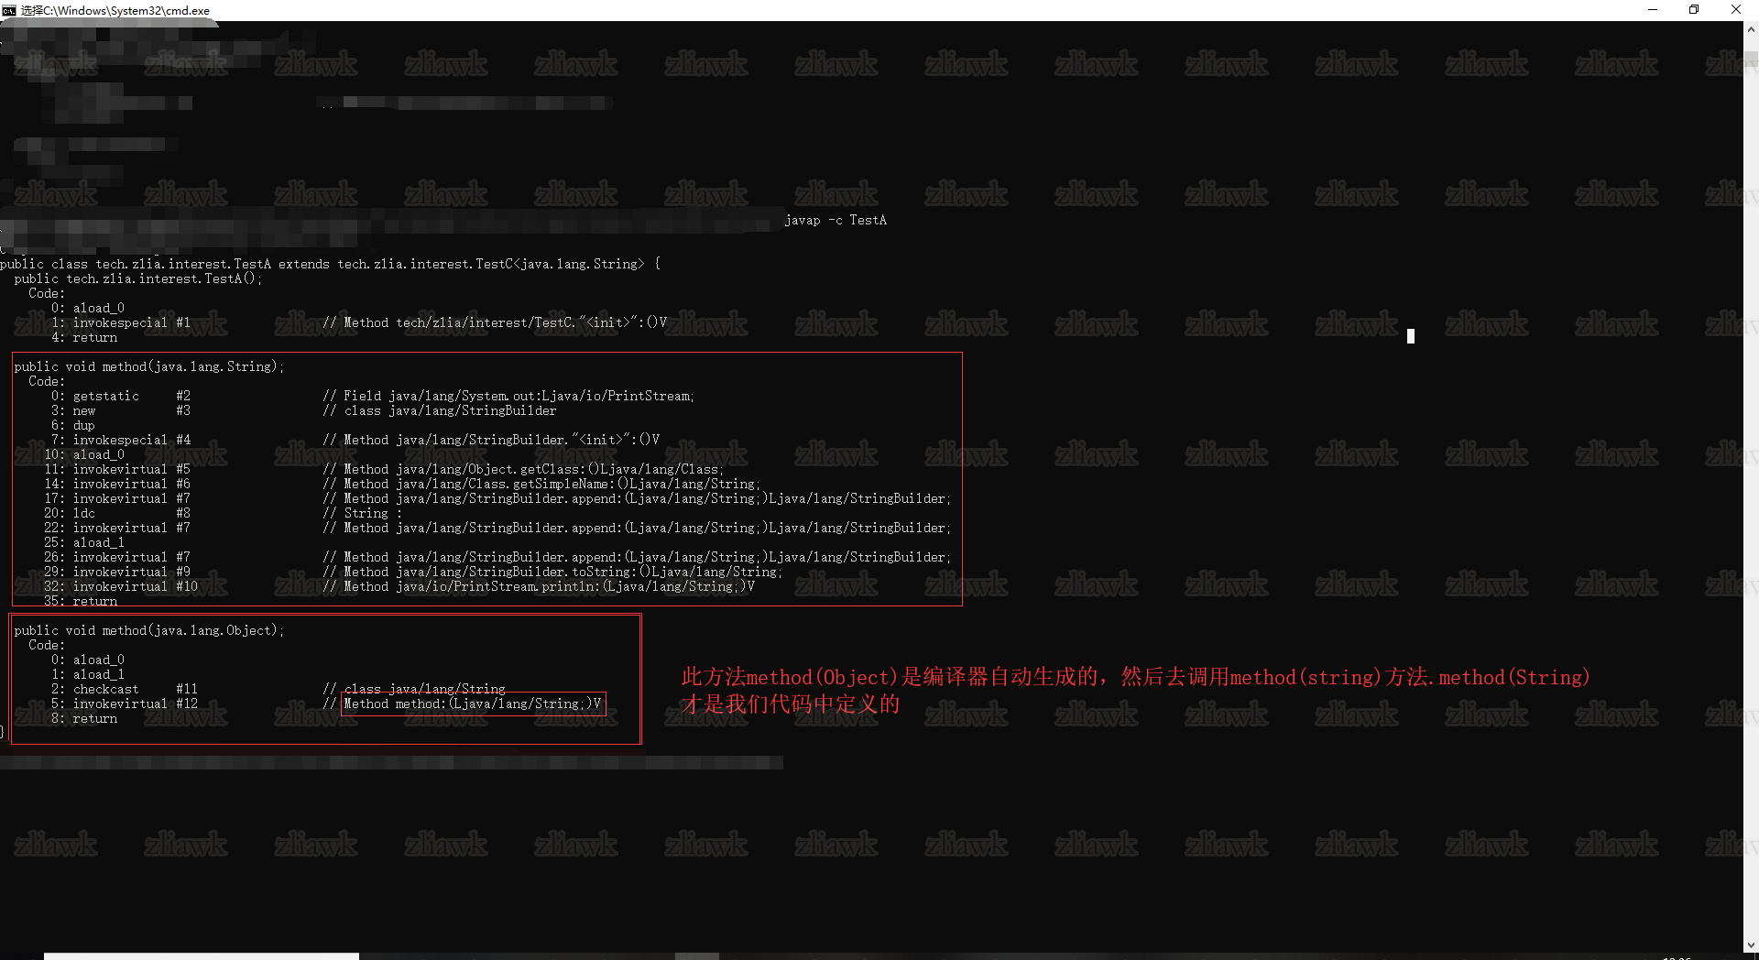Click the line "4: return"
1759x960 pixels.
[84, 338]
